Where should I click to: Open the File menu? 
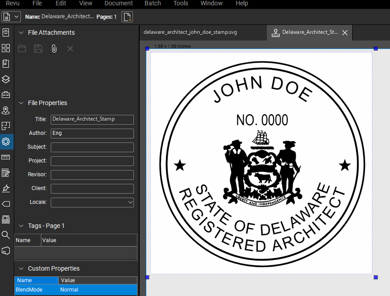click(37, 3)
